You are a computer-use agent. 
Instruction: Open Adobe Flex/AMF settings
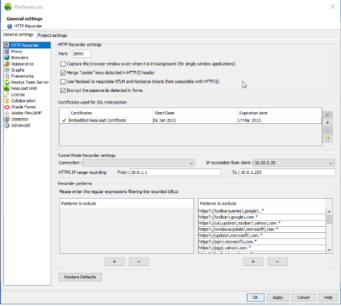point(25,113)
